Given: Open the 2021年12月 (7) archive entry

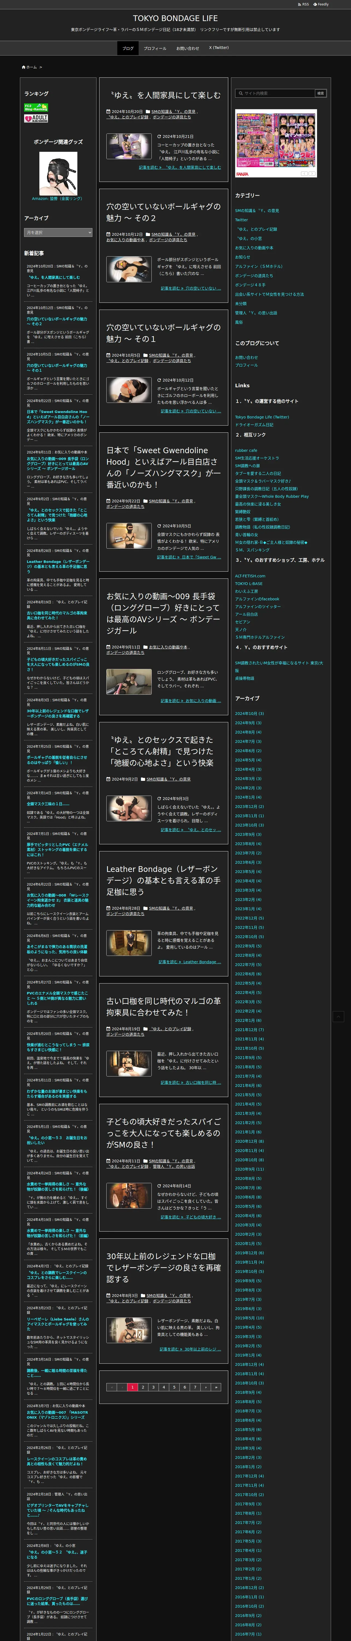Looking at the screenshot, I should coord(249,1029).
